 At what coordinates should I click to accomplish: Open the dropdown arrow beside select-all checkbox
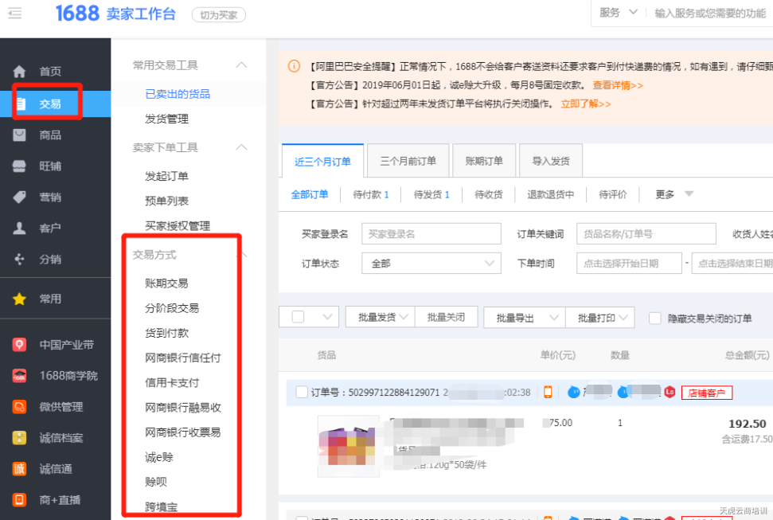[327, 317]
